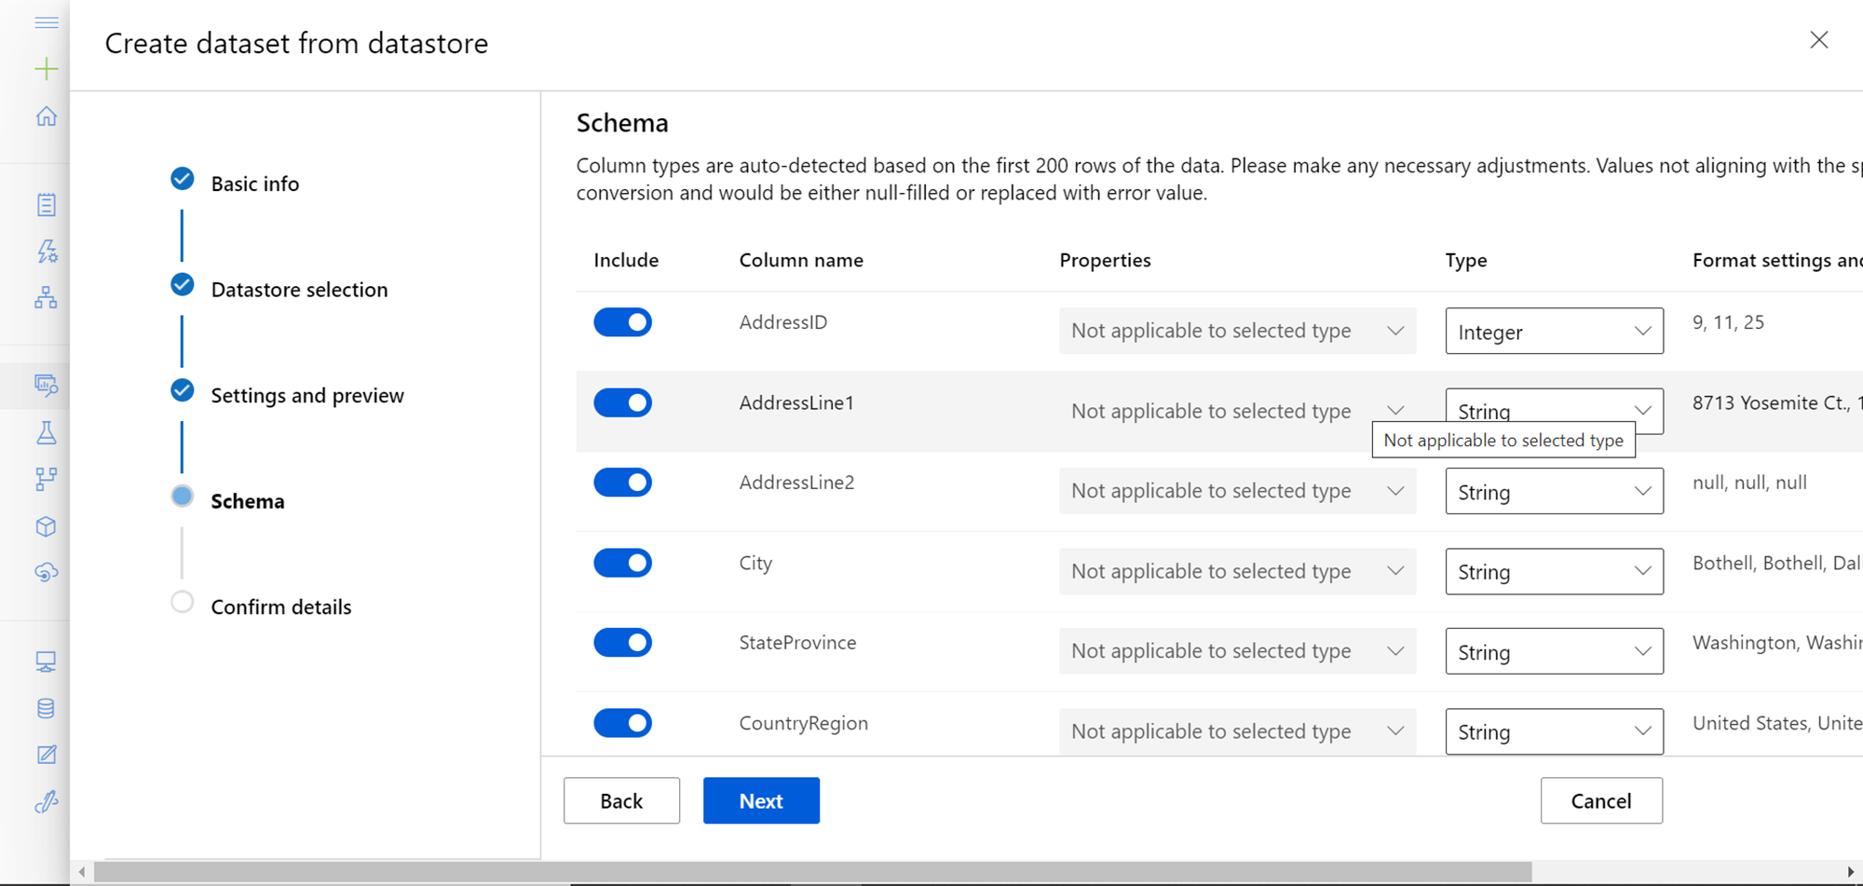Click the green plus create-new icon
The image size is (1863, 886).
[46, 69]
